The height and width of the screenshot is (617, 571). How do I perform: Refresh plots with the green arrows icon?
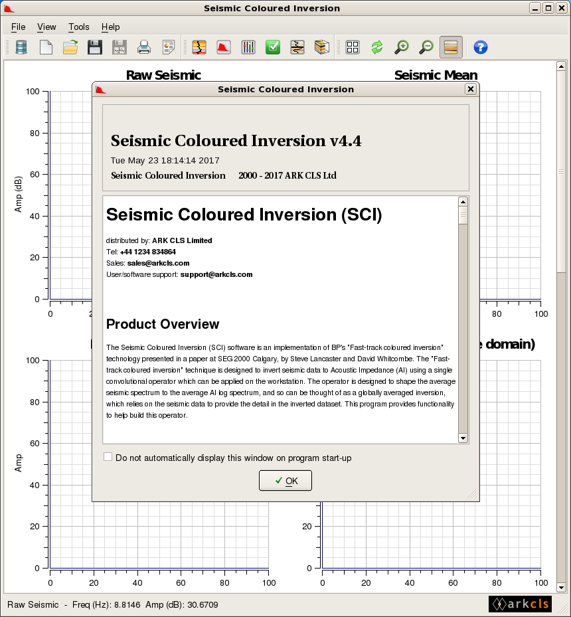(376, 47)
